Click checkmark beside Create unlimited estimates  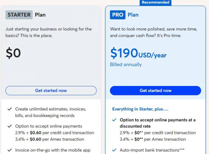click(10, 109)
